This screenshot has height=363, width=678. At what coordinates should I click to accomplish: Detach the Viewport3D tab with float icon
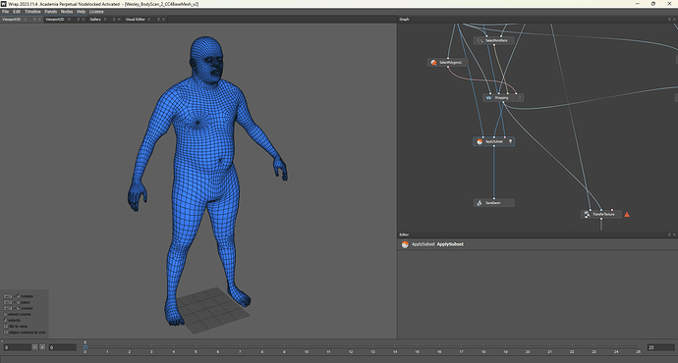(x=35, y=20)
